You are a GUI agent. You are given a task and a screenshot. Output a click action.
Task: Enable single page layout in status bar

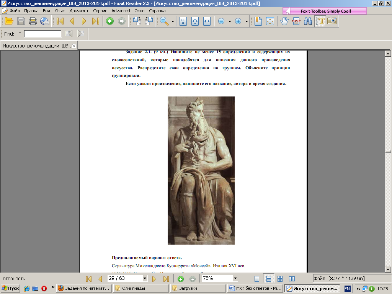click(x=257, y=279)
